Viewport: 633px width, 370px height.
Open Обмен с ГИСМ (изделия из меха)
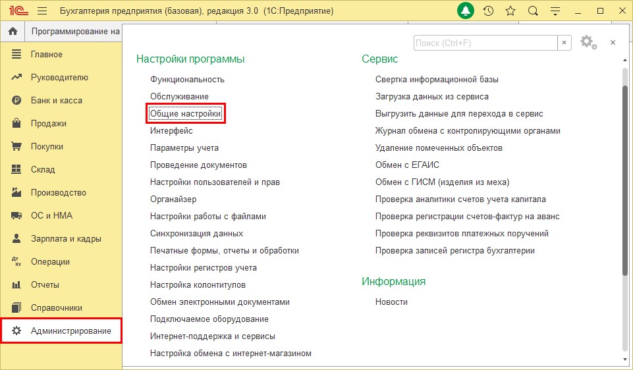(x=443, y=182)
